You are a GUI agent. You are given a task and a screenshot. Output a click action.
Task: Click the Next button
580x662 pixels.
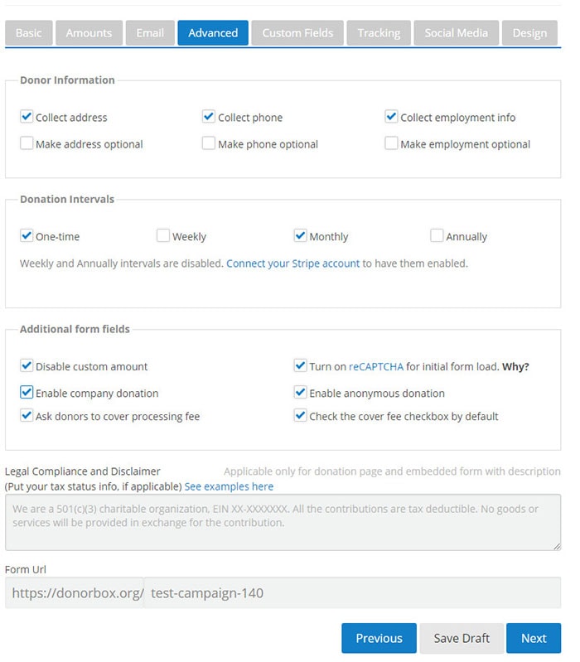534,638
